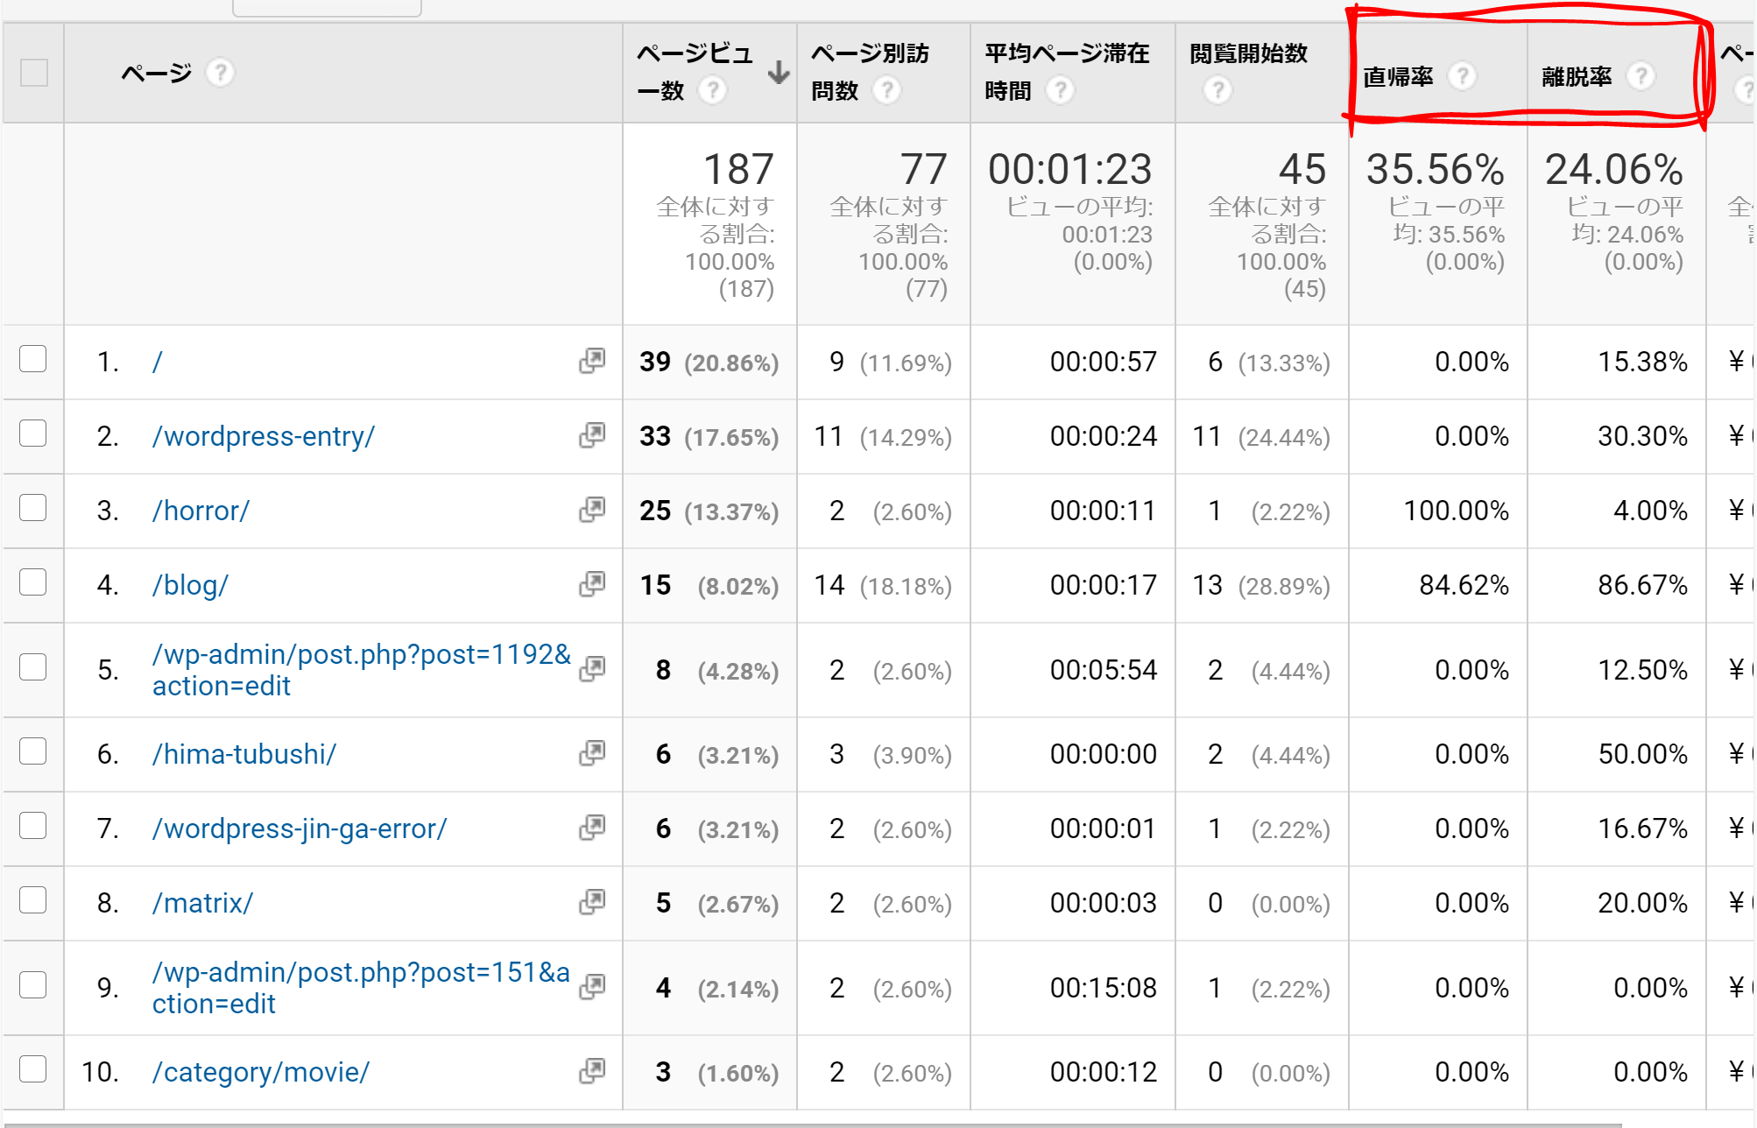Image resolution: width=1757 pixels, height=1128 pixels.
Task: Click the 86.67% exit rate for /blog/
Action: point(1642,585)
